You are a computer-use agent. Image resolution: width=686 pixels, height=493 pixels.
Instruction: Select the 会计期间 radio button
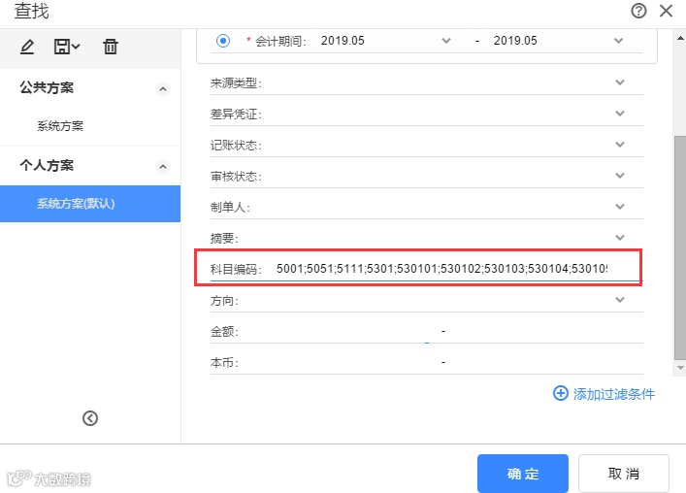pos(223,41)
